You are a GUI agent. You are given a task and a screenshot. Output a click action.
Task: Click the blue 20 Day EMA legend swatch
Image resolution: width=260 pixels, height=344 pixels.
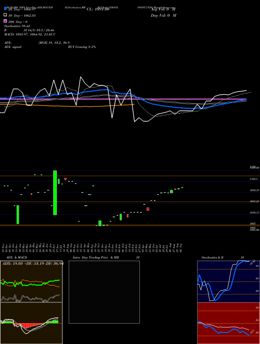pyautogui.click(x=5, y=8)
